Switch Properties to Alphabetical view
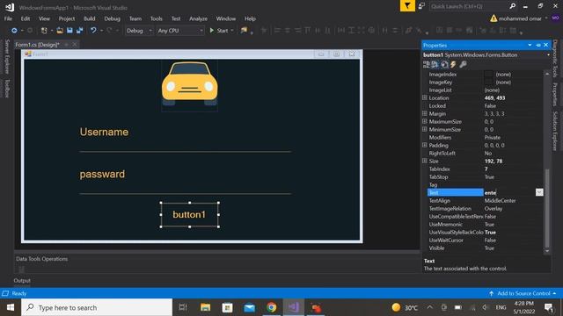The image size is (563, 316). [435, 64]
